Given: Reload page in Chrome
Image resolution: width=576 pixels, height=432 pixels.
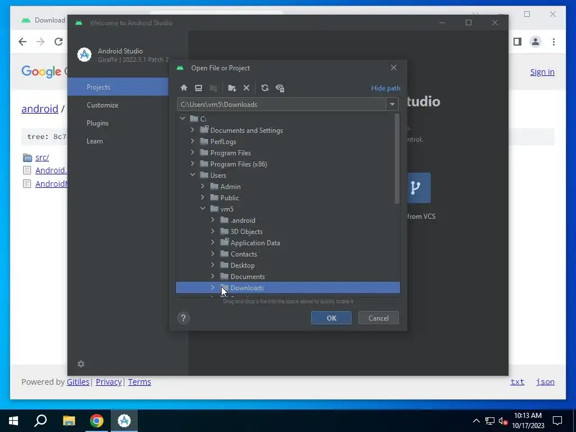Looking at the screenshot, I should pos(58,42).
